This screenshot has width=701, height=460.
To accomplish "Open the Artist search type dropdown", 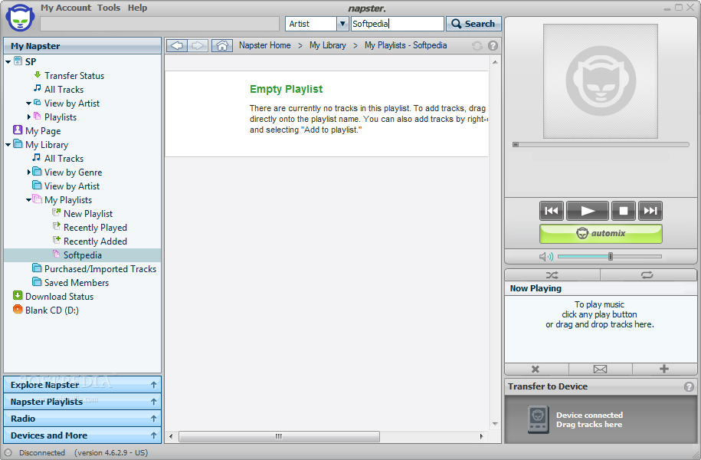I will [342, 24].
